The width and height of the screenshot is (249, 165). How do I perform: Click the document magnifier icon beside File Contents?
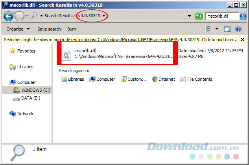pos(183,79)
